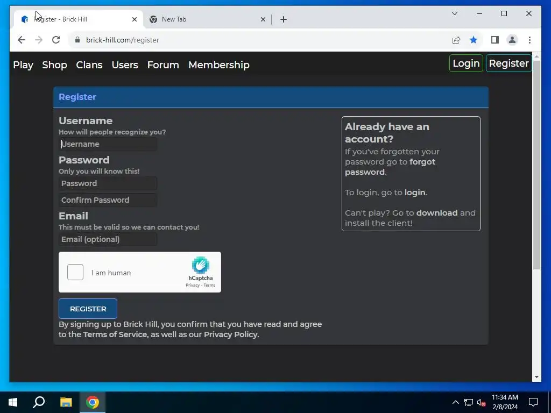Screen dimensions: 551x413
Task: Go to the Clans section
Action: (89, 65)
